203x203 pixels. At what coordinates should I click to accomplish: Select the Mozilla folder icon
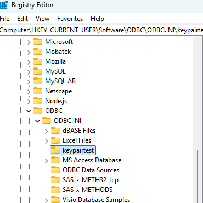[x=38, y=61]
